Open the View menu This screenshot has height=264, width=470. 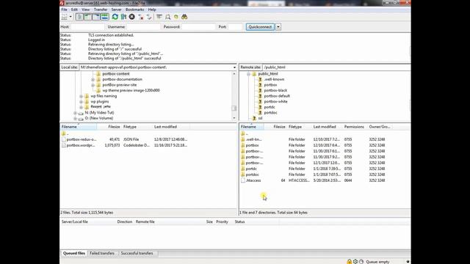point(86,10)
